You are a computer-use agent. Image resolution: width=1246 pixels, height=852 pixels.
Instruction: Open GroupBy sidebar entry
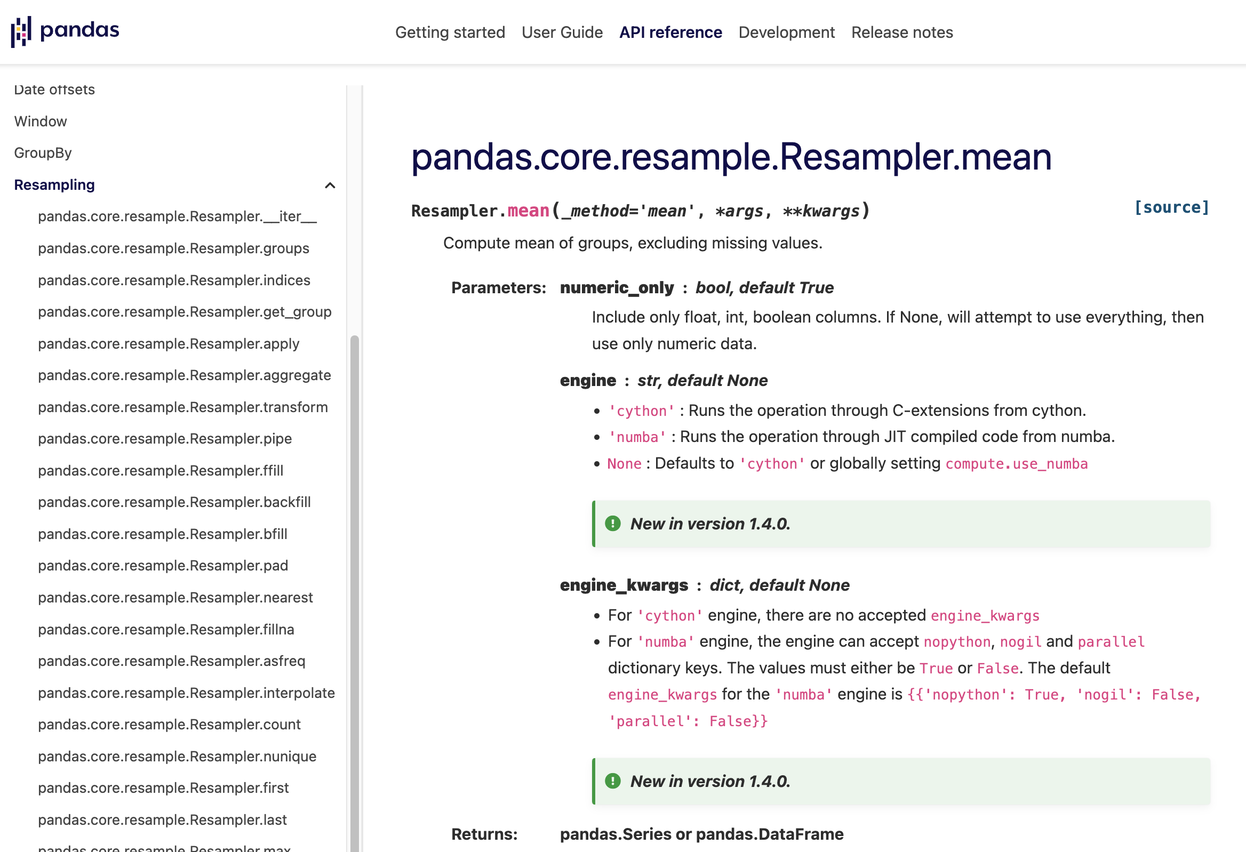click(x=42, y=152)
